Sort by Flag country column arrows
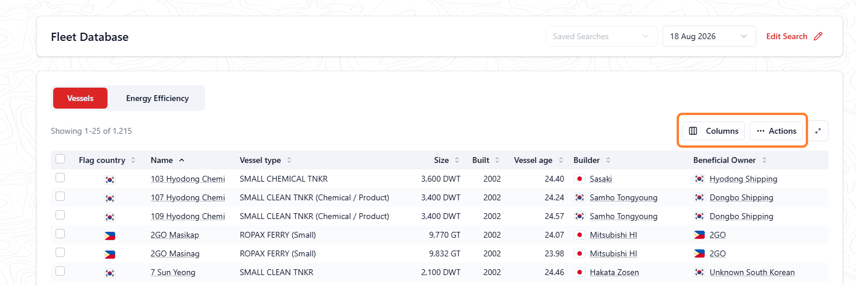The height and width of the screenshot is (285, 856). [133, 160]
